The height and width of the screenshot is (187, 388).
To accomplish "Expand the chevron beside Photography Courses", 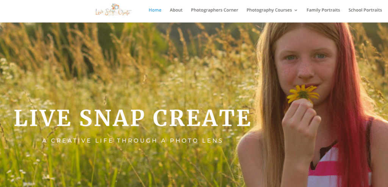I will click(x=296, y=10).
